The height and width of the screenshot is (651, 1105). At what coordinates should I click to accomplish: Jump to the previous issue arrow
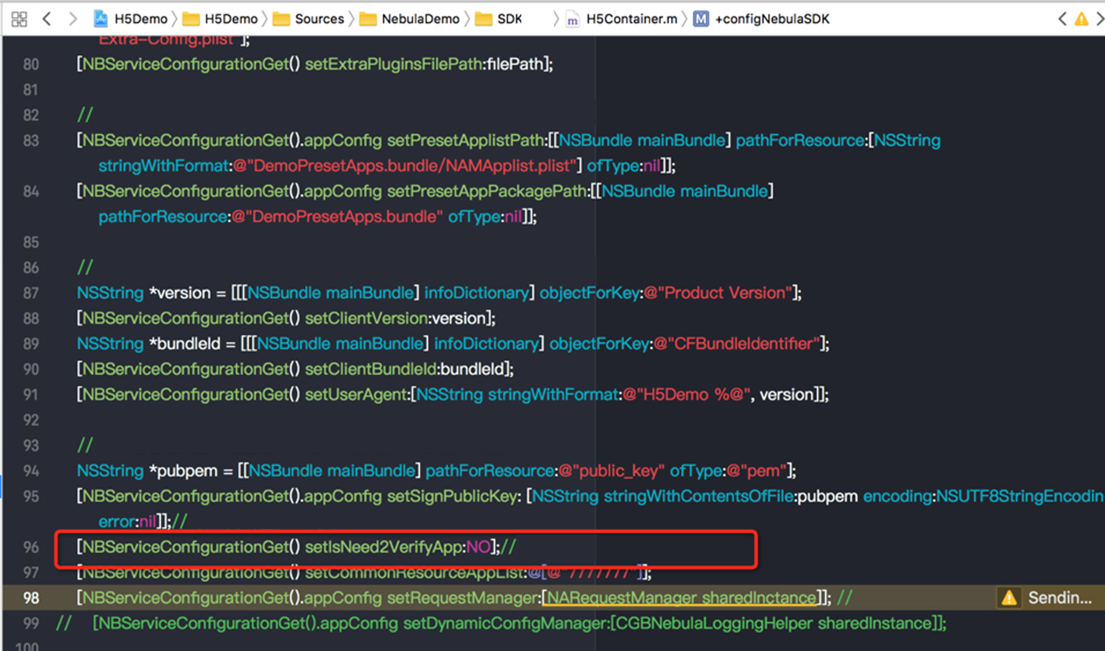coord(1062,19)
